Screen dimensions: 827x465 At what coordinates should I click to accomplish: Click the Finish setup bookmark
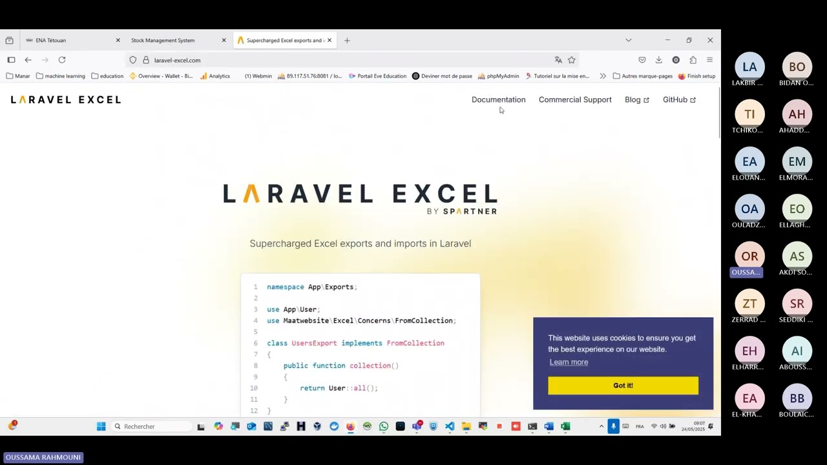click(696, 76)
